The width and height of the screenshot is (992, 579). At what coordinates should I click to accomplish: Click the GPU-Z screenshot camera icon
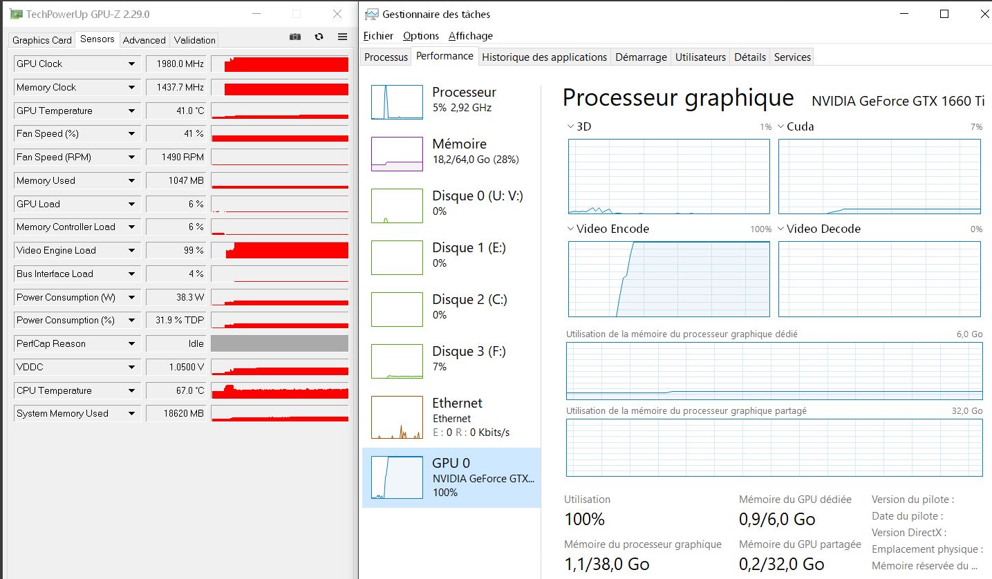[295, 37]
